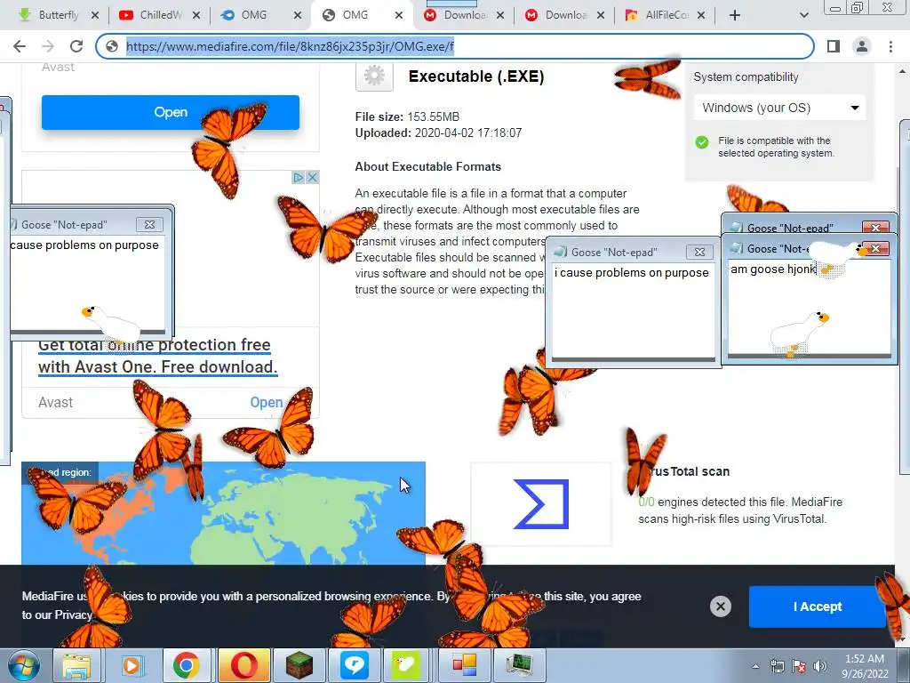Switch to the first OMG tab
Screen dimensions: 910x683
coord(253,15)
